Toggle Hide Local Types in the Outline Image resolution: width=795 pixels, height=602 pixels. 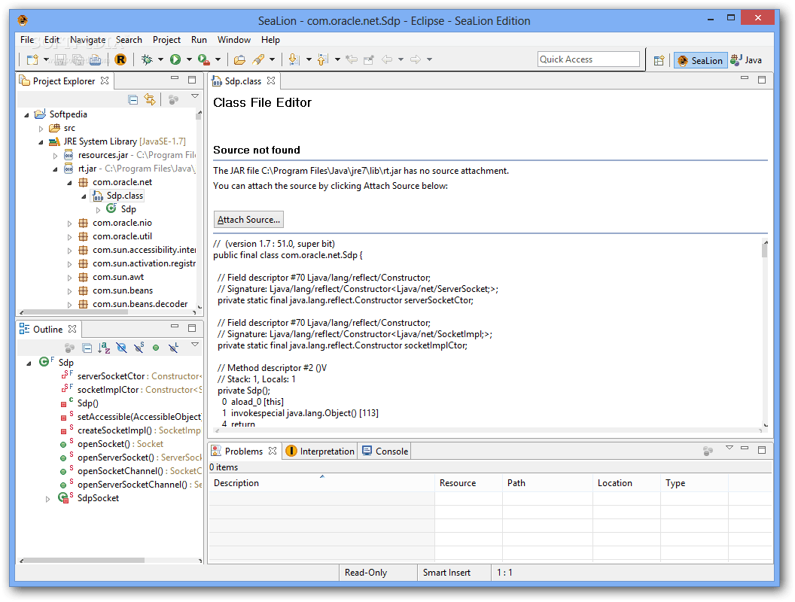173,348
